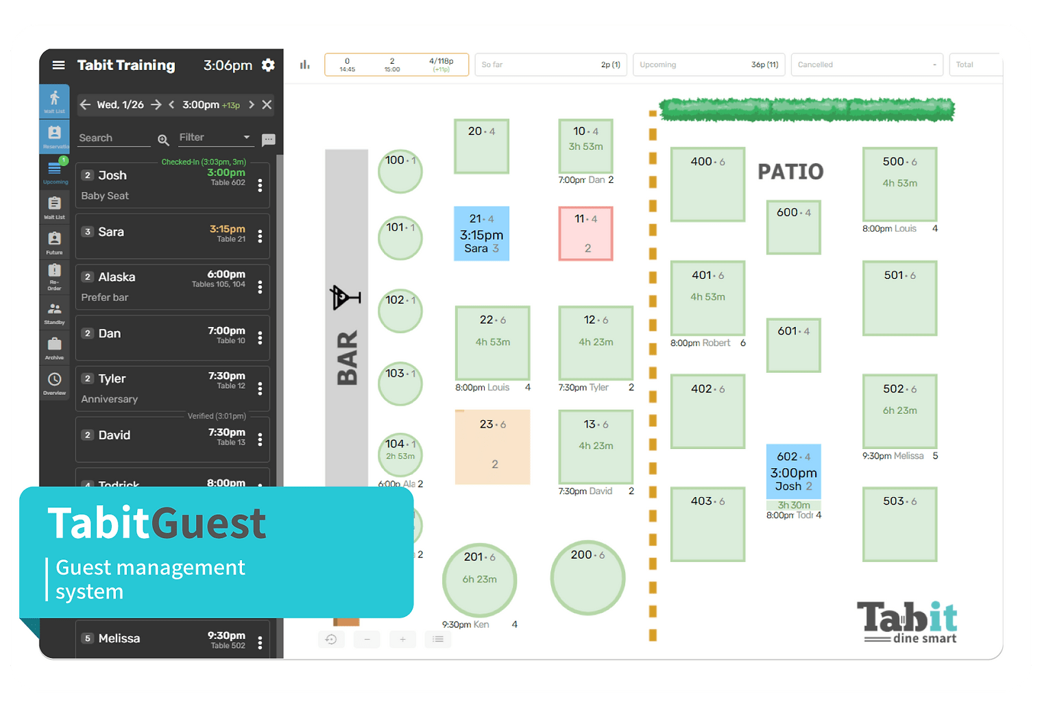This screenshot has height=717, width=1042.
Task: Click the 3:00pm time selector label
Action: pyautogui.click(x=201, y=105)
